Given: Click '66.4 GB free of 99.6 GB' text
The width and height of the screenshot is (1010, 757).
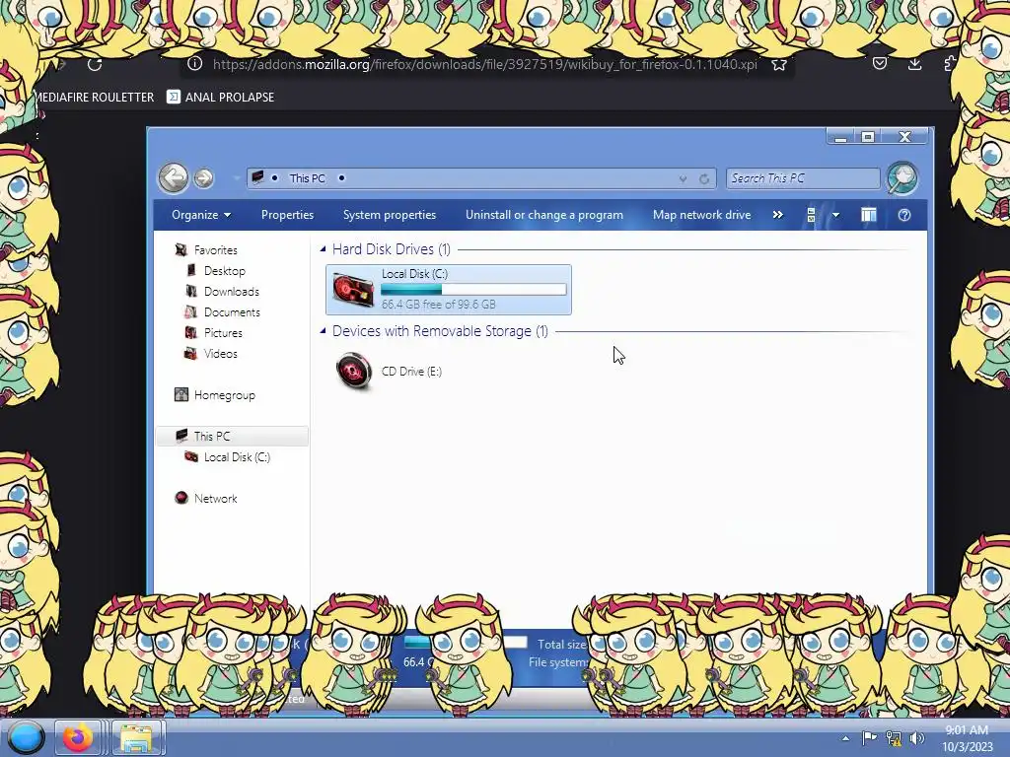Looking at the screenshot, I should click(x=438, y=305).
